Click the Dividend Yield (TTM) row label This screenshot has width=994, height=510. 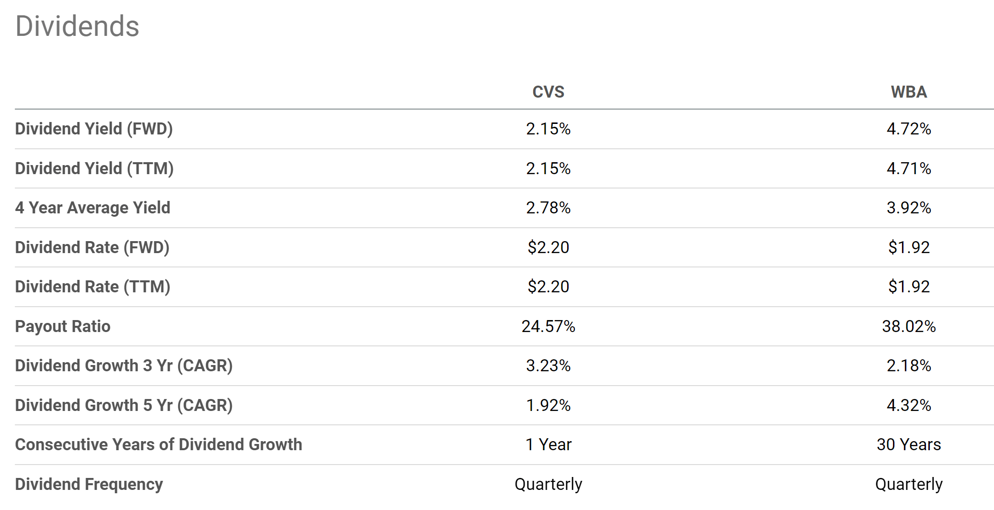[x=94, y=168]
